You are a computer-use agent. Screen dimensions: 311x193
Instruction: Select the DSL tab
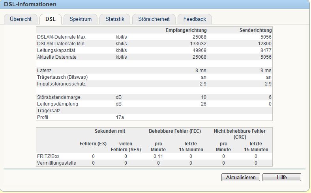click(51, 19)
